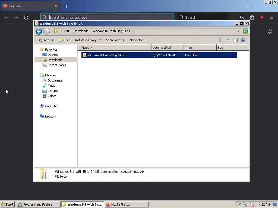278x208 pixels.
Task: Click the Action Center flag tray icon
Action: pos(239,204)
